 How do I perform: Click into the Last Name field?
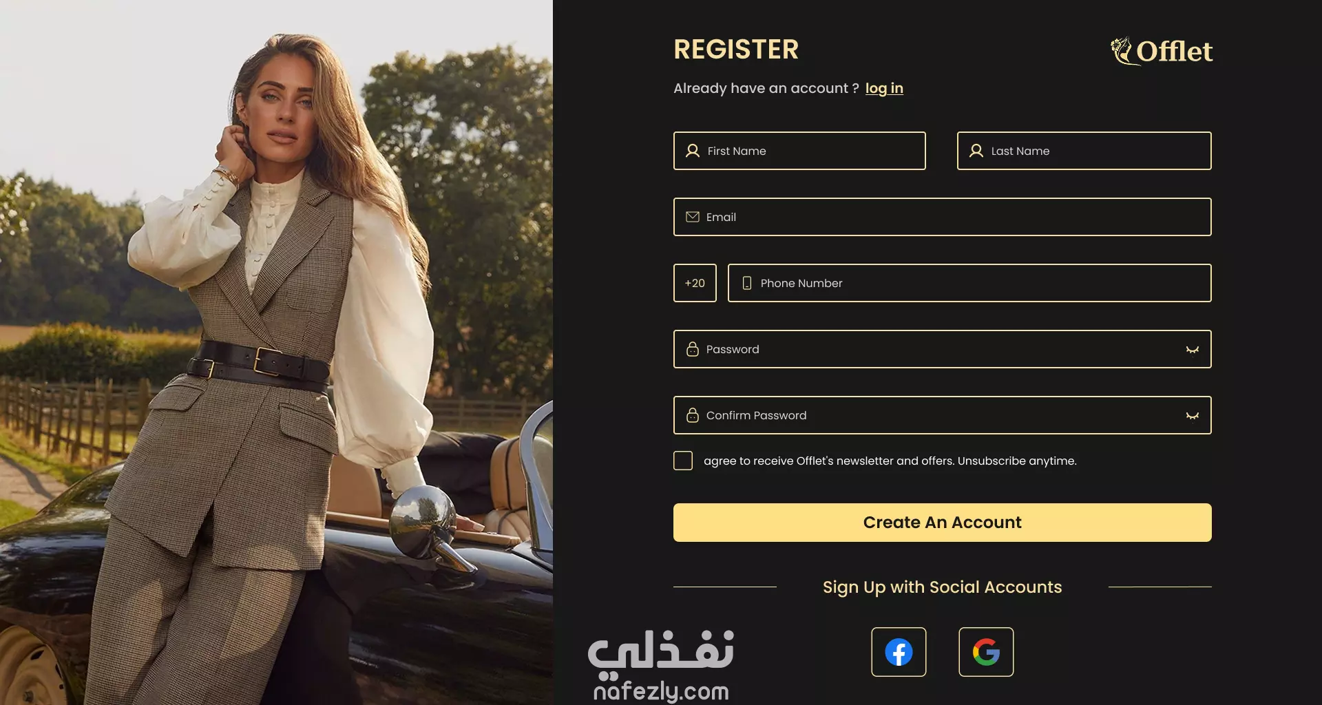click(1084, 151)
